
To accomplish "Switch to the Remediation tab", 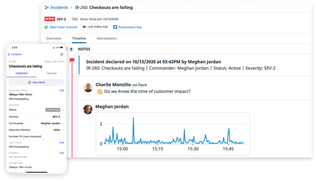I will pyautogui.click(x=107, y=39).
